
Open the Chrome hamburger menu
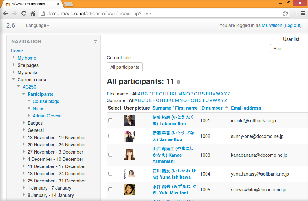click(x=303, y=14)
